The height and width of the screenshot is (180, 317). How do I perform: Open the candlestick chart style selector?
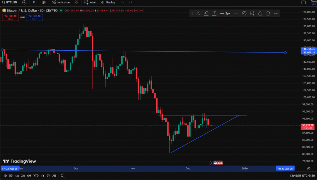tap(44, 2)
